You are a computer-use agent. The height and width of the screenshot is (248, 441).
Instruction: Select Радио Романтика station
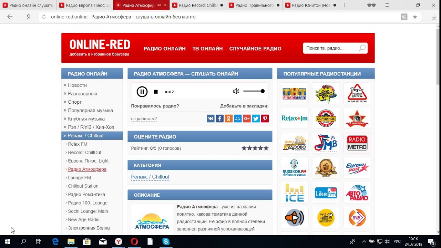(86, 195)
